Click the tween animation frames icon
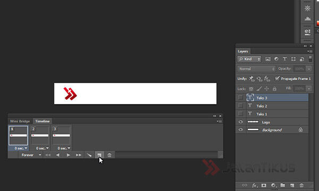 [x=89, y=155]
